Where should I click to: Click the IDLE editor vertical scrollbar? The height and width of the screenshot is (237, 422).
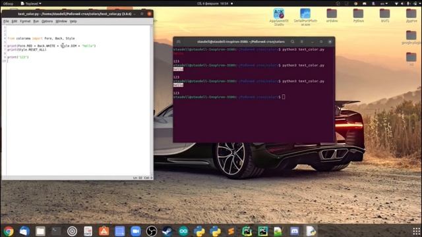click(152, 99)
